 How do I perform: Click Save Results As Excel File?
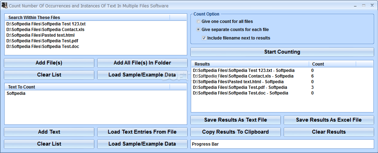point(329,120)
